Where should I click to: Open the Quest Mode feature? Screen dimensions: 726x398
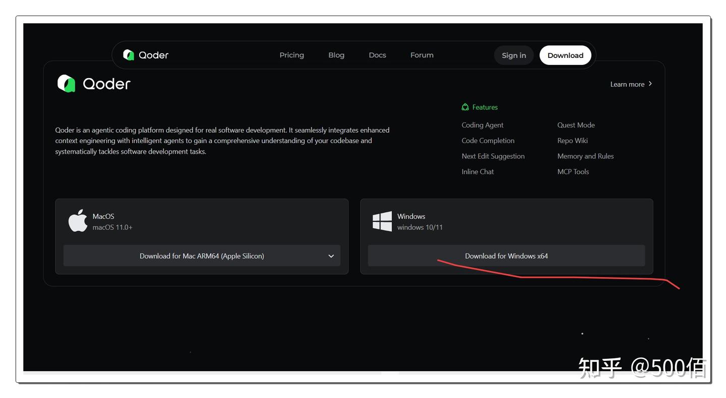(x=576, y=125)
